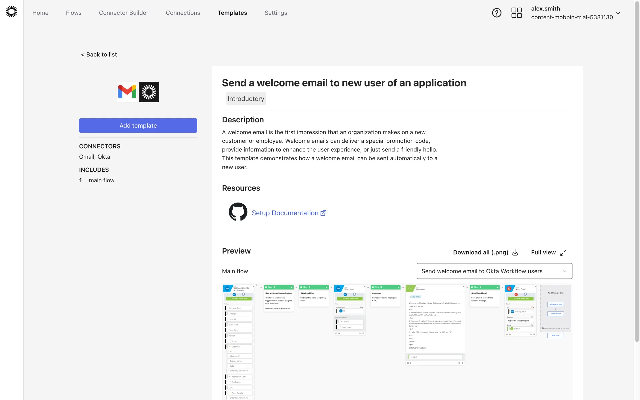Go back via Back to list link

(99, 54)
